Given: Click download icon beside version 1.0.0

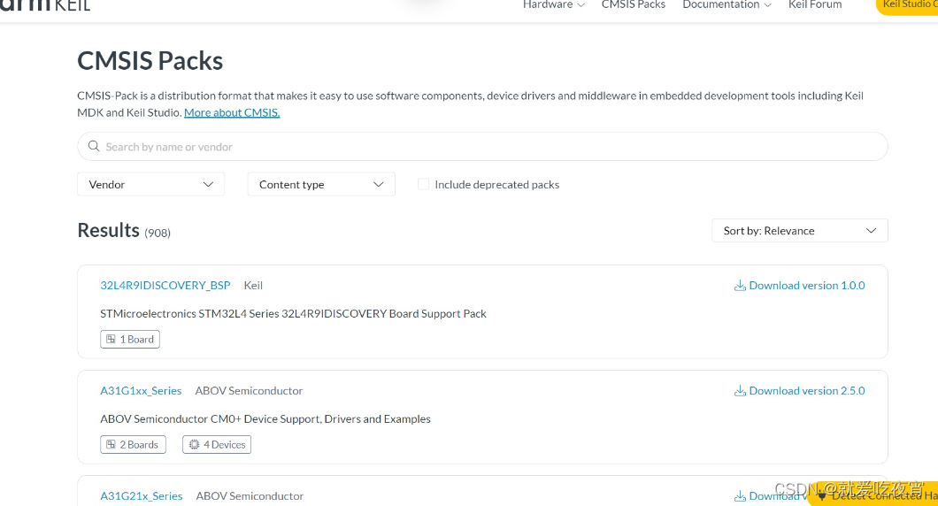Looking at the screenshot, I should (740, 286).
